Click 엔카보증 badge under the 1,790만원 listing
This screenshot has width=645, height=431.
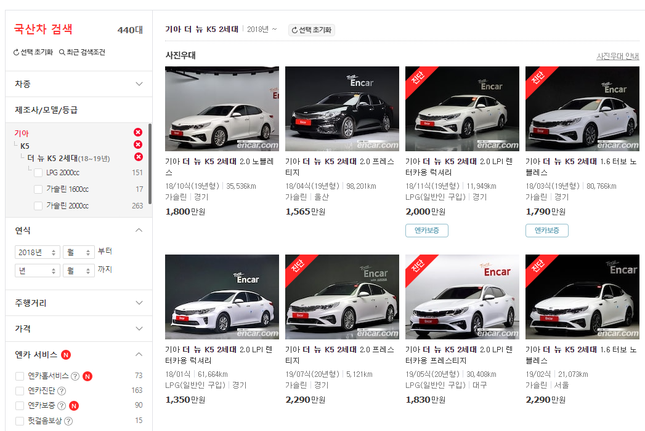coord(546,231)
